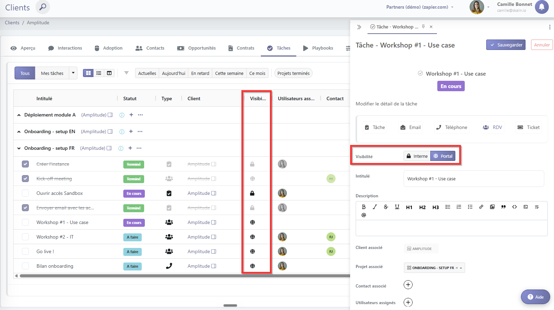Collapse the task side panel with double chevron

(x=359, y=27)
